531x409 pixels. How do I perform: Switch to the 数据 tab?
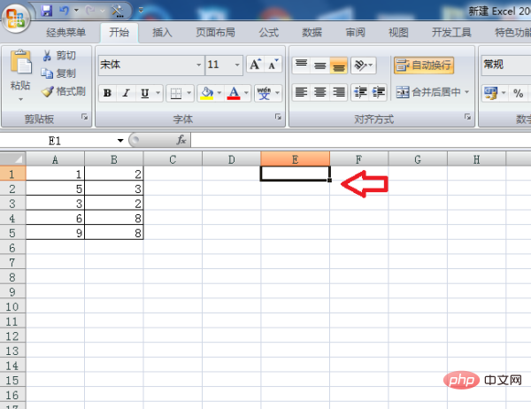(x=312, y=33)
